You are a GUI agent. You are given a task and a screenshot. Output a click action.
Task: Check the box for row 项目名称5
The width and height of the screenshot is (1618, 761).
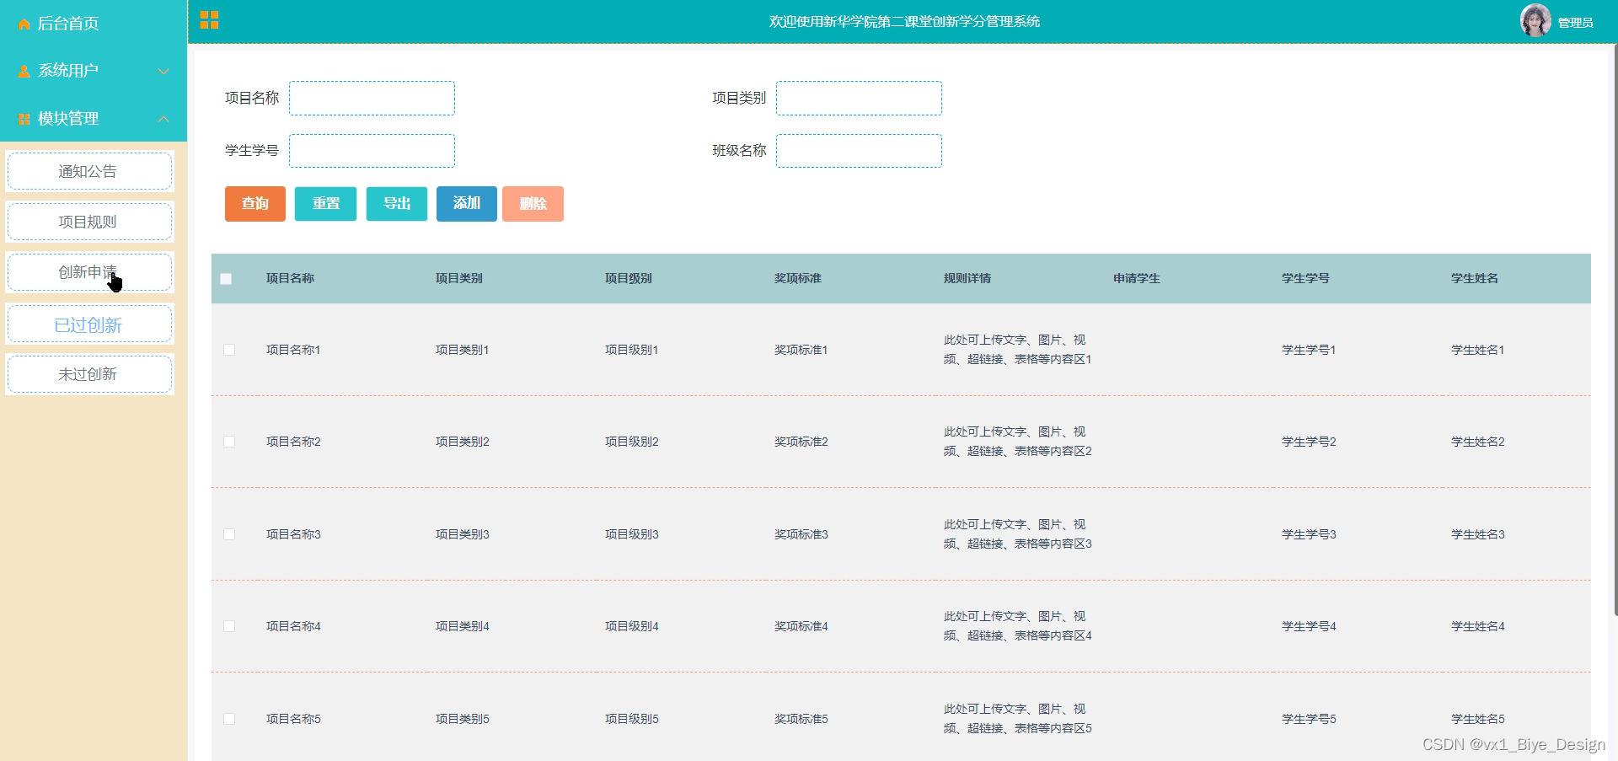(x=229, y=719)
